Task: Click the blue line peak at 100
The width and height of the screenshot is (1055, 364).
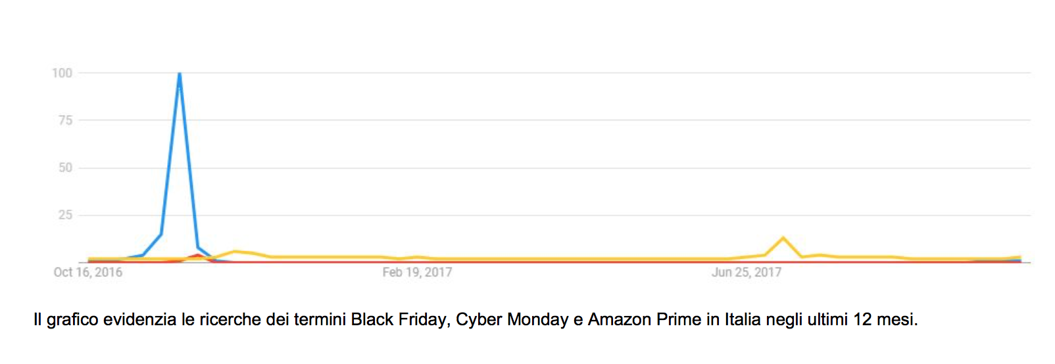Action: 180,74
